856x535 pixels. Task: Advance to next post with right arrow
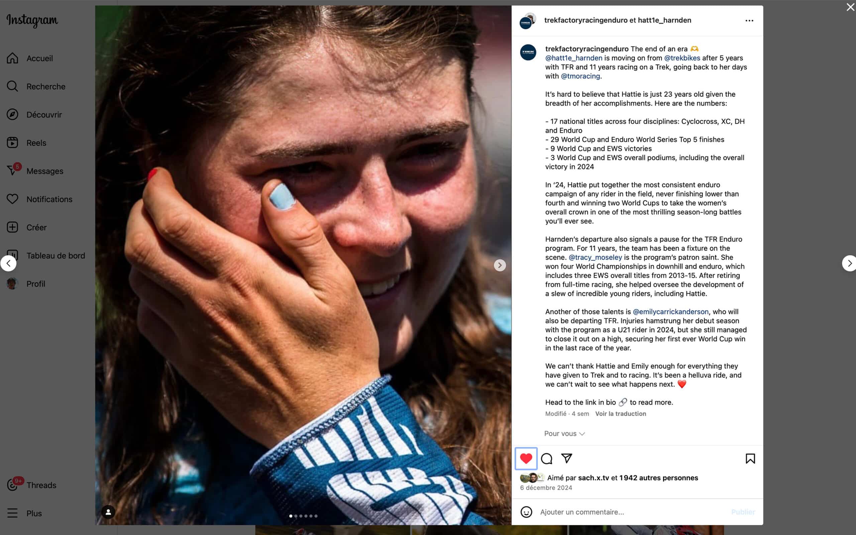click(849, 263)
